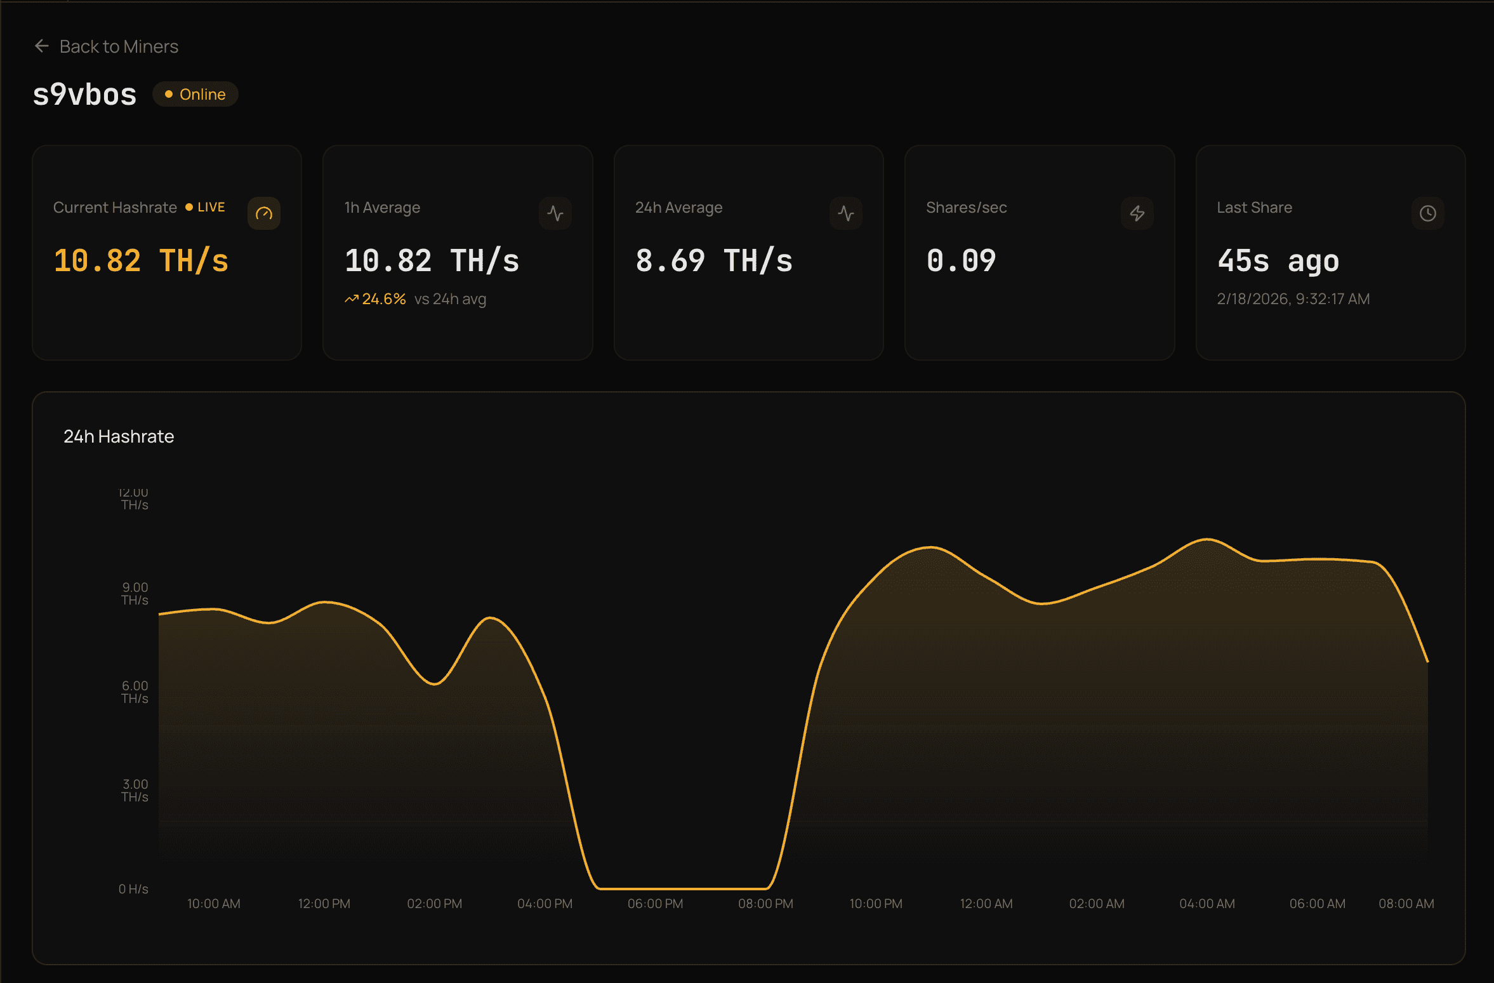1494x983 pixels.
Task: Select the 1h Average card
Action: click(457, 251)
